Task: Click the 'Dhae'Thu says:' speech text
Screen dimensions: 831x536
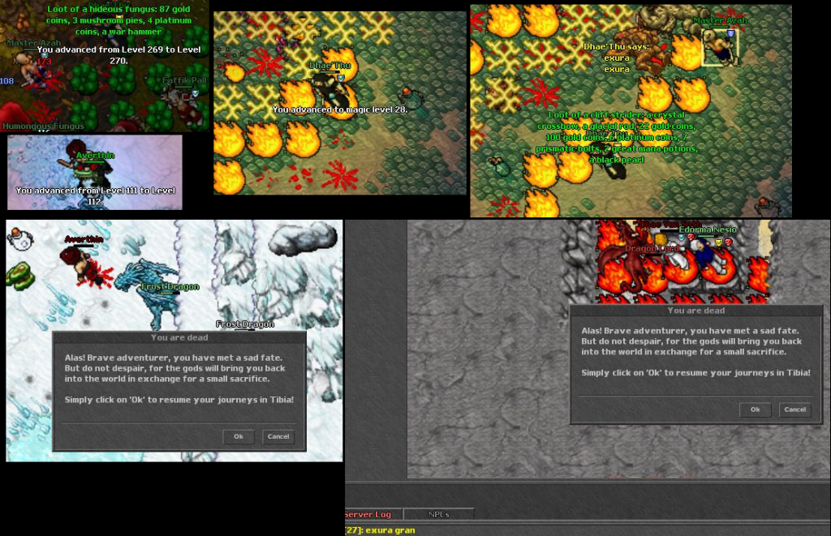Action: click(616, 46)
